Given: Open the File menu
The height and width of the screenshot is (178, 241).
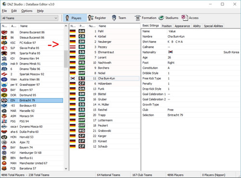Looking at the screenshot, I should pyautogui.click(x=4, y=11).
